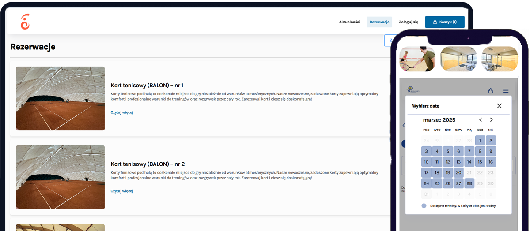530x231 pixels.
Task: Select March 24 in phone calendar
Action: pyautogui.click(x=426, y=183)
